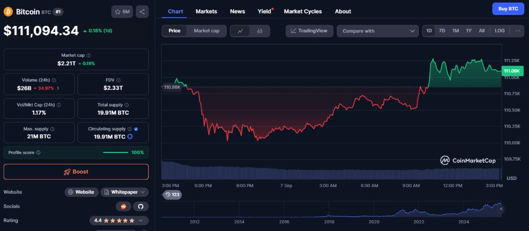Screen dimensions: 529x231
Task: Open the Compare with dropdown
Action: [x=378, y=31]
